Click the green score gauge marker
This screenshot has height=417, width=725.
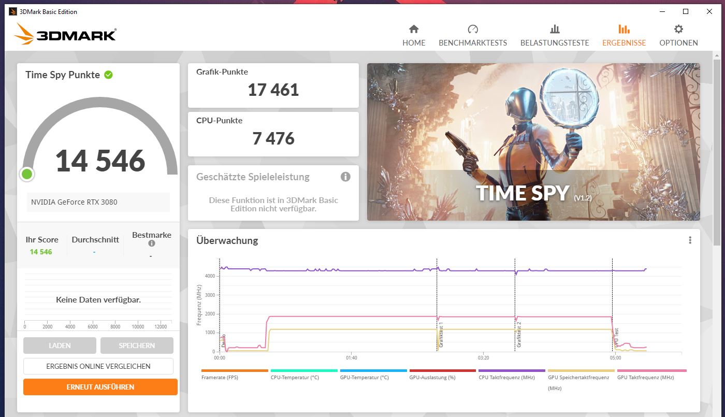point(27,174)
